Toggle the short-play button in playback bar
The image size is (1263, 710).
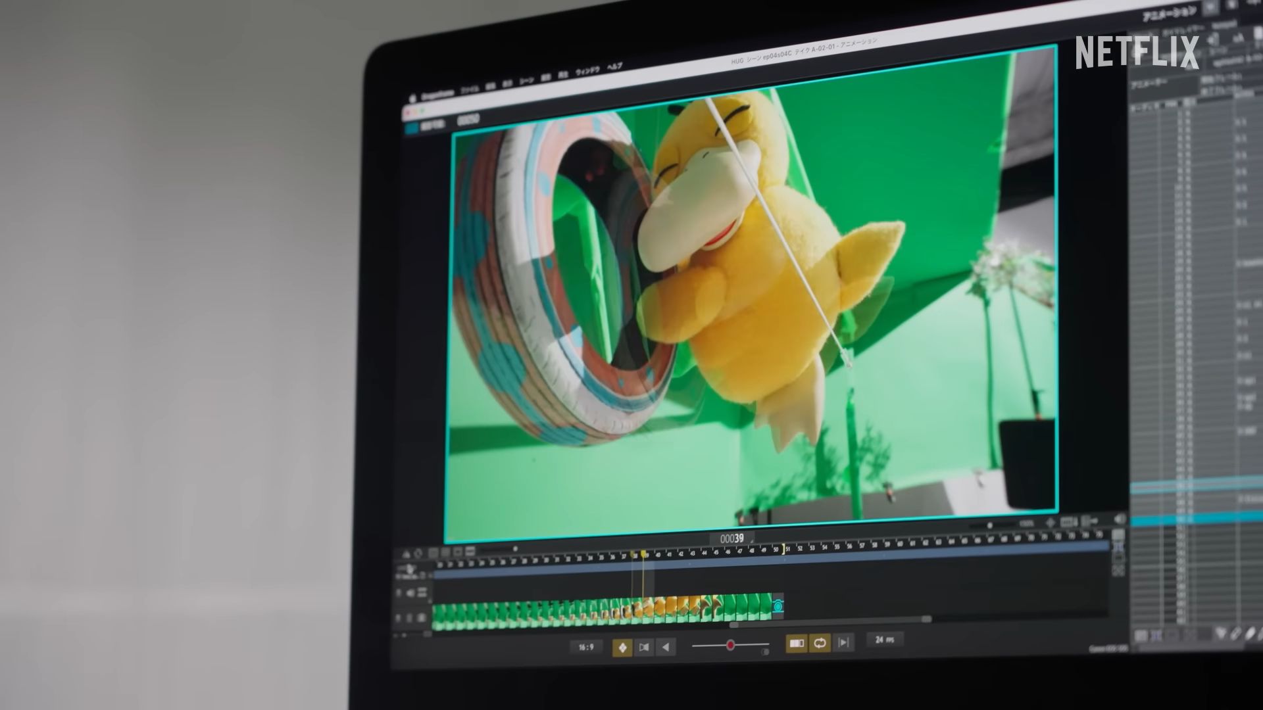797,643
